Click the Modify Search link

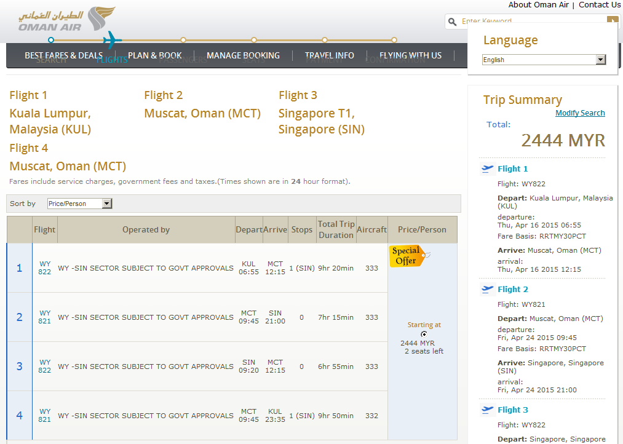point(580,113)
